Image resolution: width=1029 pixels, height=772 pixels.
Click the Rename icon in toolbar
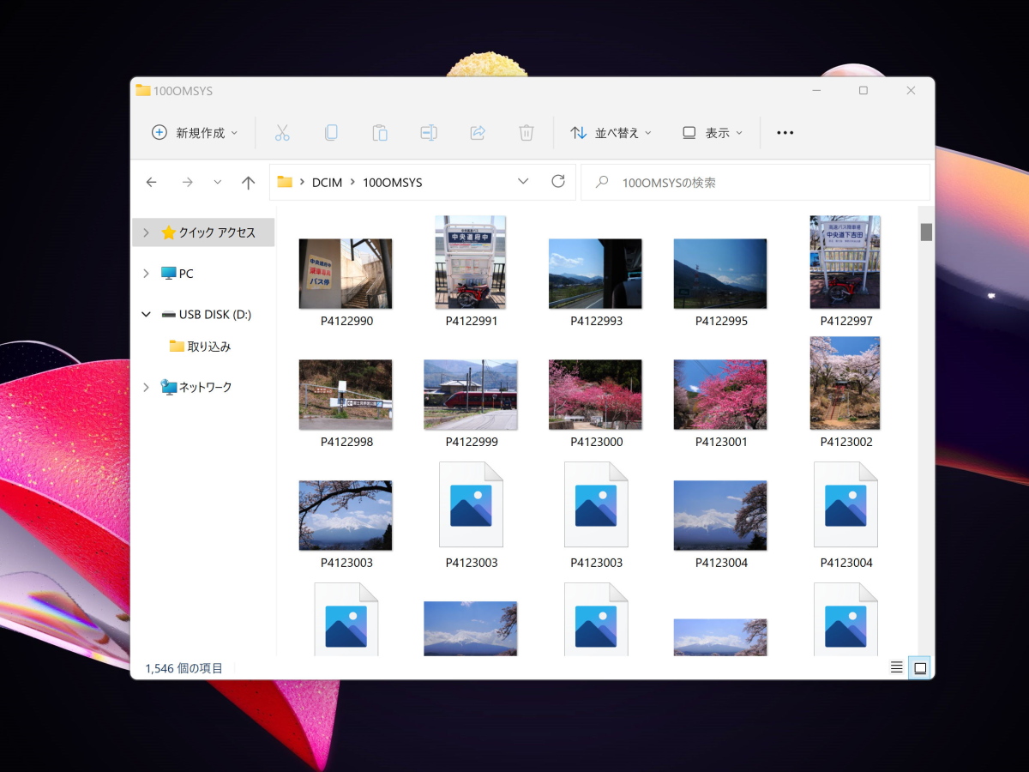pos(429,133)
